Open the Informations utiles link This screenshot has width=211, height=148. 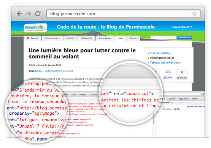pos(162,58)
